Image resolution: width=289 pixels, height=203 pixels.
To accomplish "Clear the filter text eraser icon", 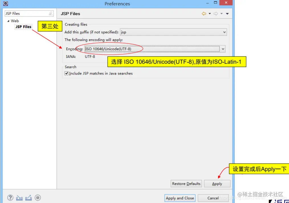I will click(51, 13).
